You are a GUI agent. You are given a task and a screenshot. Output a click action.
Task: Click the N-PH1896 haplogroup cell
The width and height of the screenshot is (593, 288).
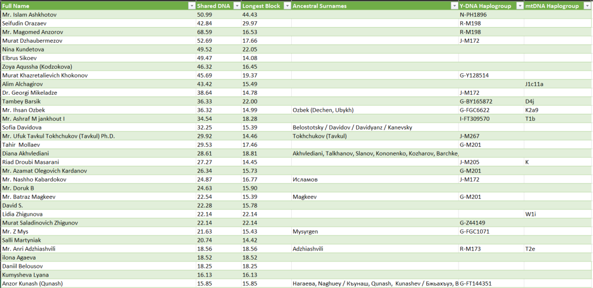coord(474,14)
